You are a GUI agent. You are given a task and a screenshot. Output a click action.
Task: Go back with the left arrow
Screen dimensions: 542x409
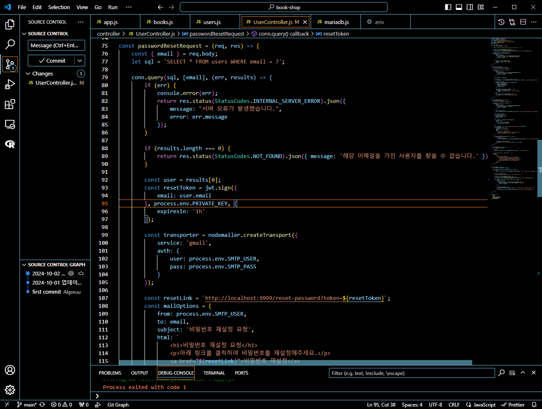(161, 7)
